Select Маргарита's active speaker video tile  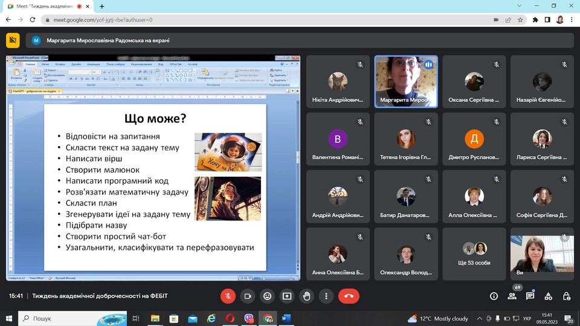click(406, 81)
